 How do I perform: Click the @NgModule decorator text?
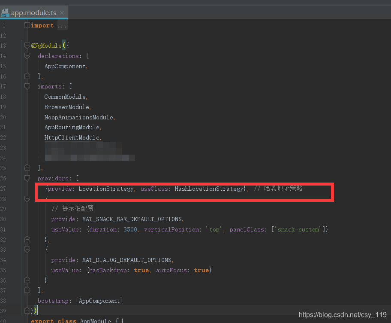46,46
